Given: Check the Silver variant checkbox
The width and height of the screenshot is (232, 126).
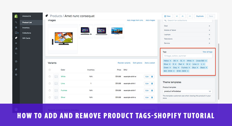Looking at the screenshot, I should tap(50, 97).
